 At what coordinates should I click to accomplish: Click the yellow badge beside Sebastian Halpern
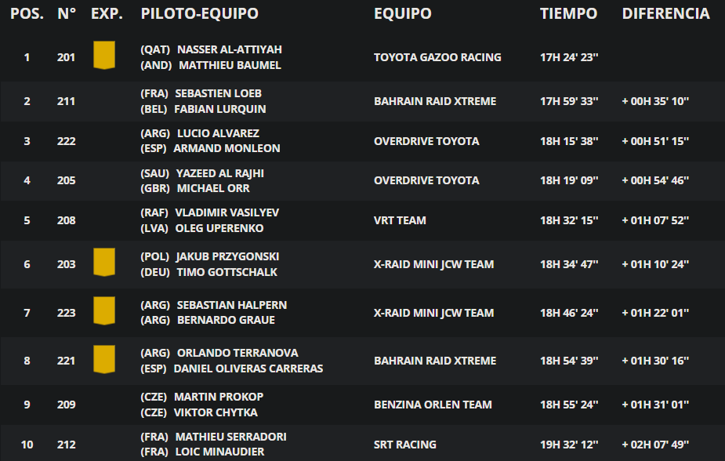pos(104,310)
